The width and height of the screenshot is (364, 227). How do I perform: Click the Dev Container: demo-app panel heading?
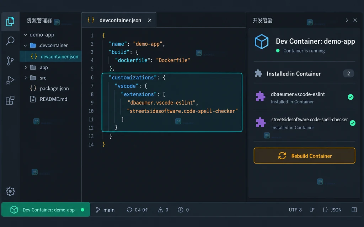coord(315,41)
